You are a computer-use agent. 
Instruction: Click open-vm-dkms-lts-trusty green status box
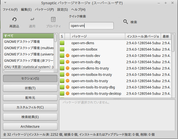[62, 68]
